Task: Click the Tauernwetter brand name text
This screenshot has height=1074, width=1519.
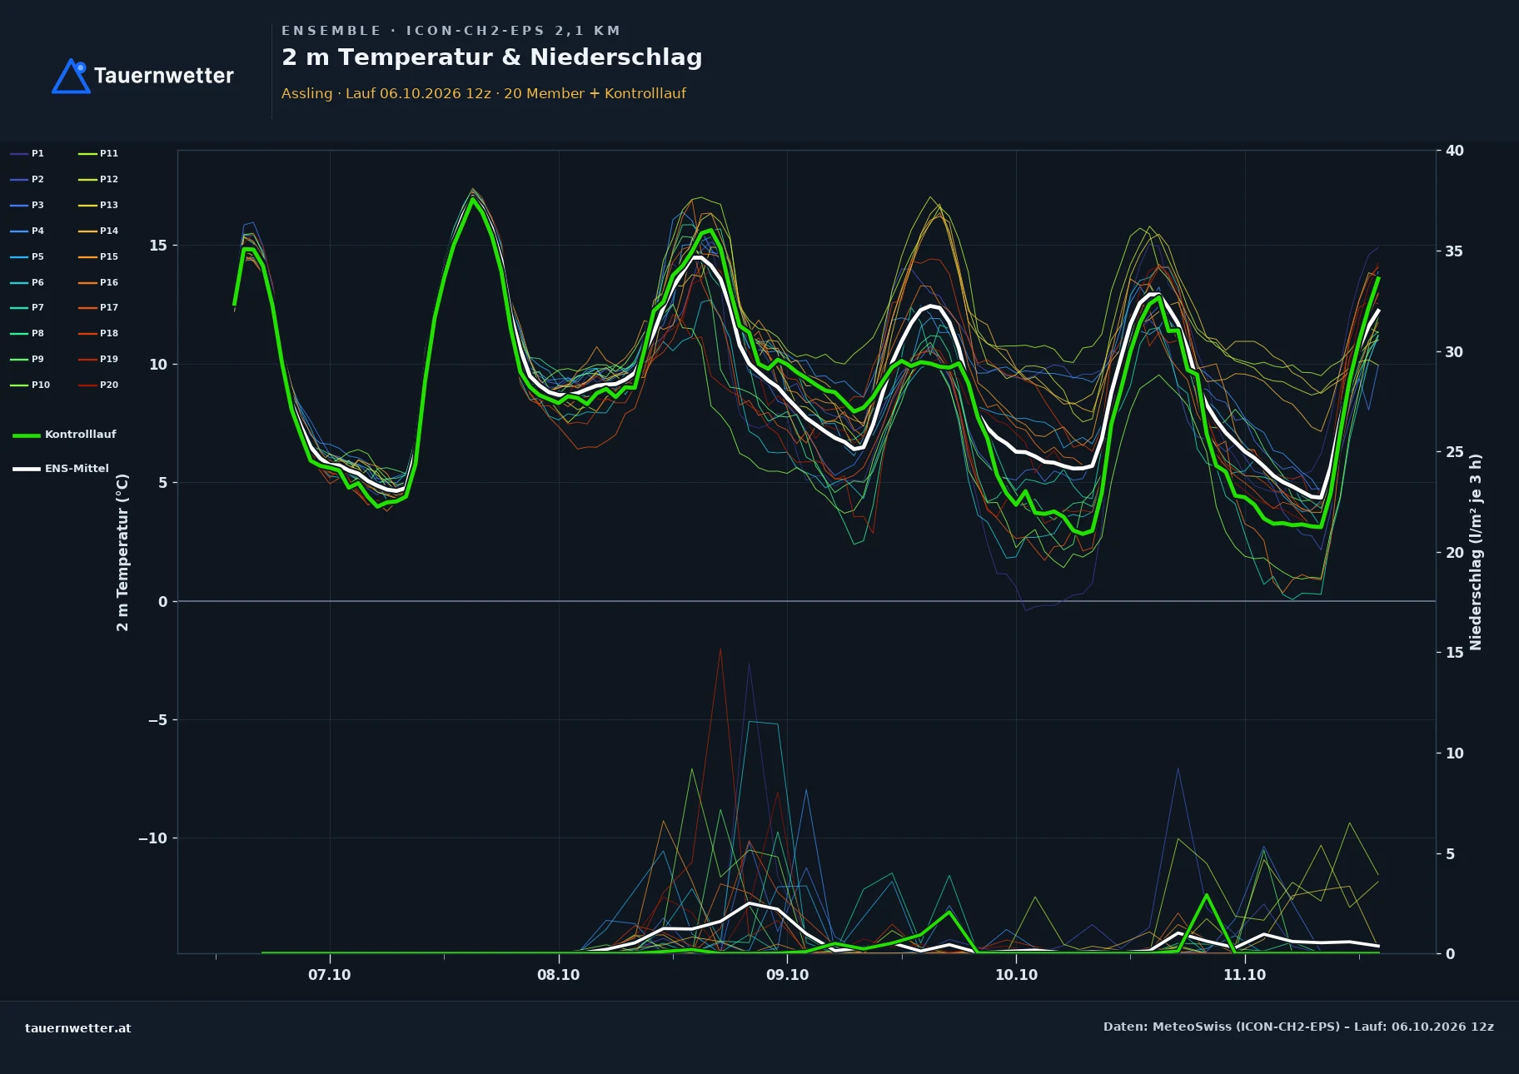Action: coord(164,76)
